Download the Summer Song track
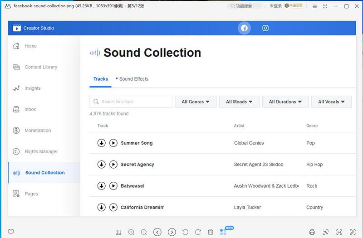The width and height of the screenshot is (363, 238). tap(101, 143)
